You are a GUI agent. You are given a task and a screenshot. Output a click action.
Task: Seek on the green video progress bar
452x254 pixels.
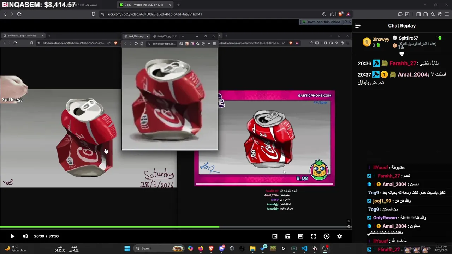pyautogui.click(x=176, y=227)
